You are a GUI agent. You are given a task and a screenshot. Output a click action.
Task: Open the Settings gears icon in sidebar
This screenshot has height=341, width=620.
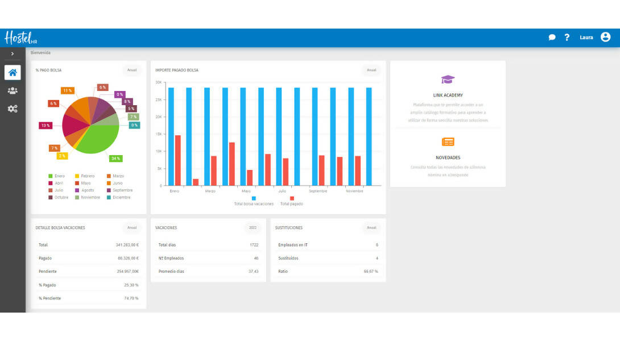tap(13, 109)
